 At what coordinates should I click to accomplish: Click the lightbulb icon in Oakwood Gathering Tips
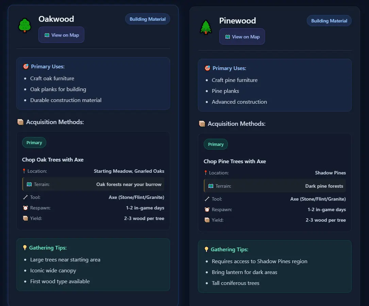pyautogui.click(x=25, y=248)
